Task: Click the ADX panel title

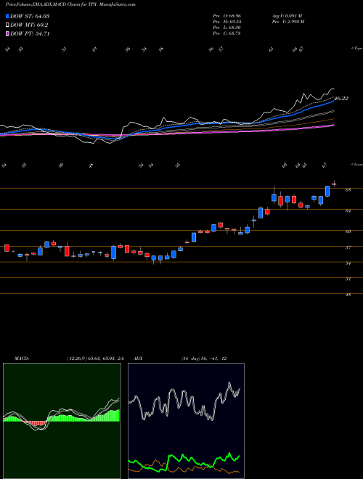Action: pos(138,359)
